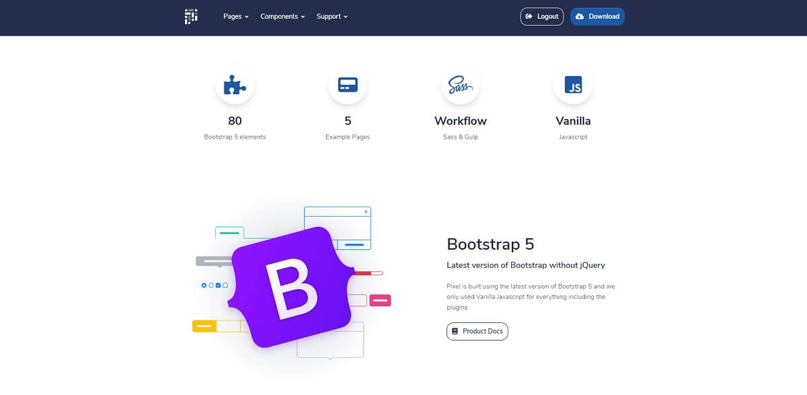Click the cloud download icon
Screen dimensions: 807x395
580,17
